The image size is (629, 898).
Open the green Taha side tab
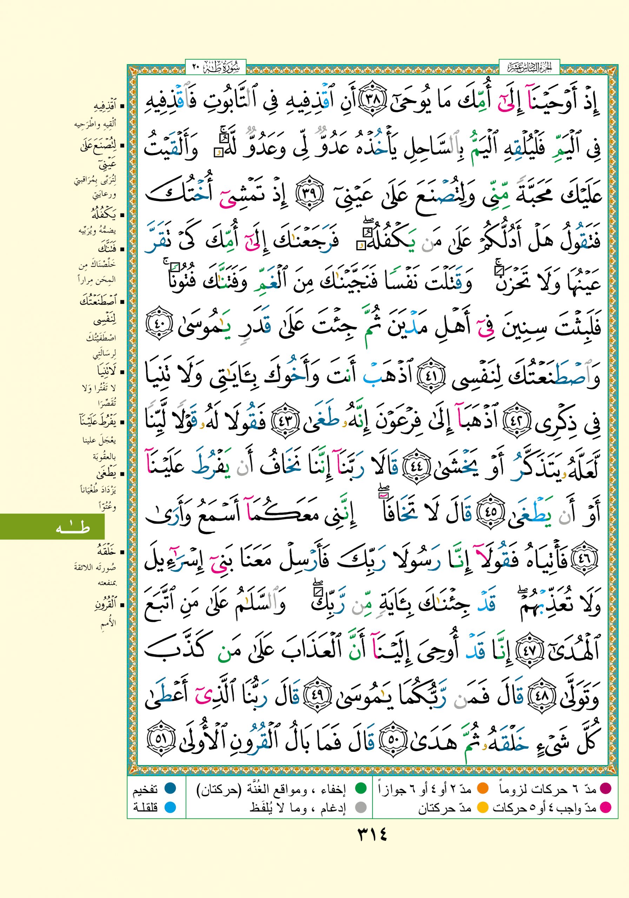(x=52, y=527)
